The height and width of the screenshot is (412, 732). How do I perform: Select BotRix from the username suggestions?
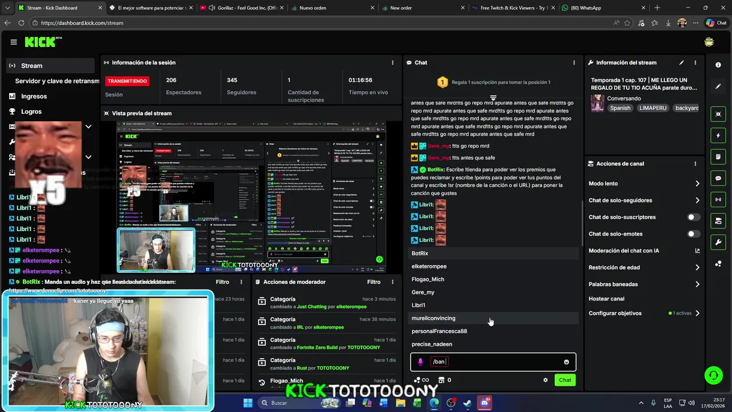(492, 253)
